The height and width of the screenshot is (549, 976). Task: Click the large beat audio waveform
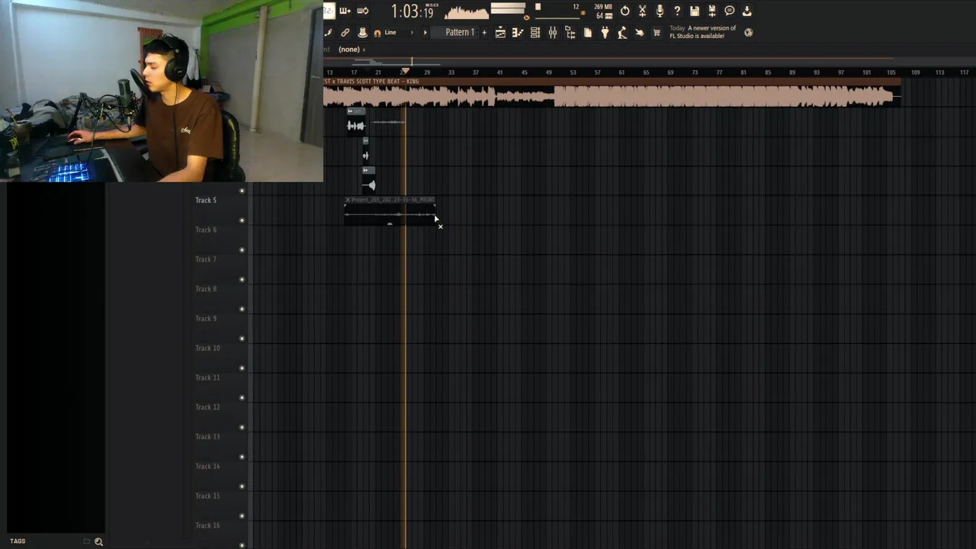click(610, 96)
